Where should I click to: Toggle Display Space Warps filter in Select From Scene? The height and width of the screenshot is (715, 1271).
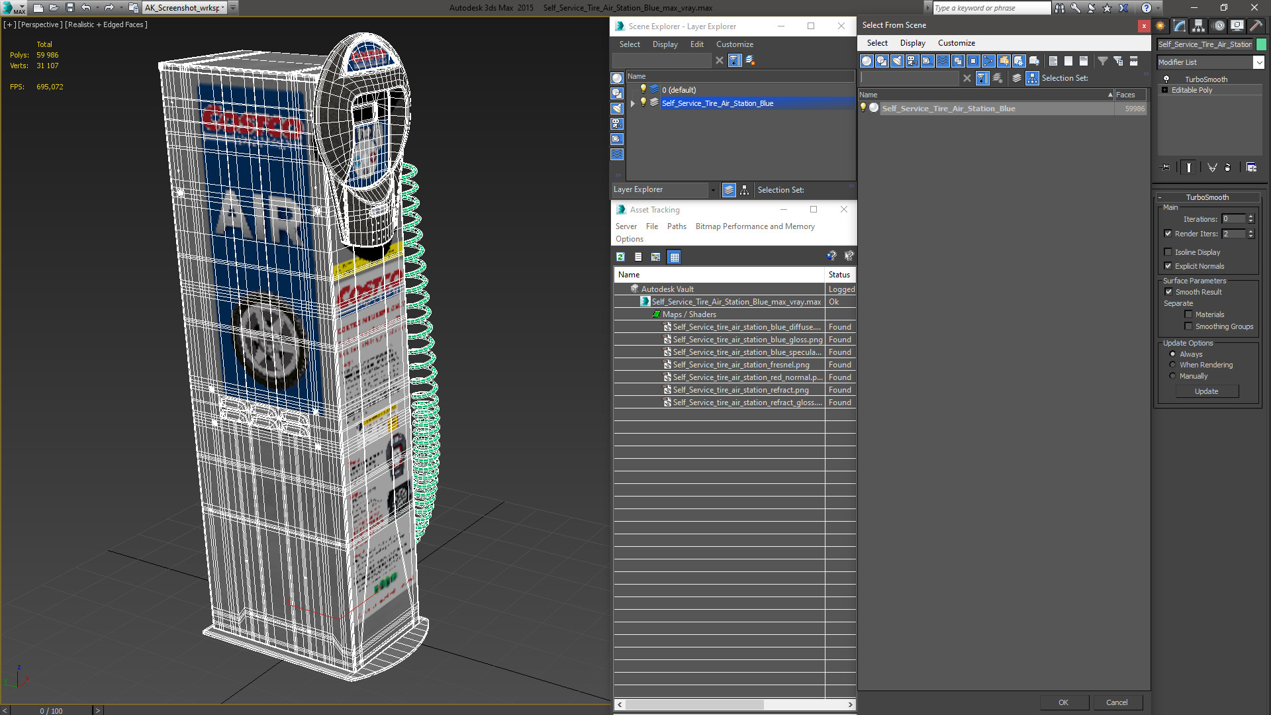943,61
